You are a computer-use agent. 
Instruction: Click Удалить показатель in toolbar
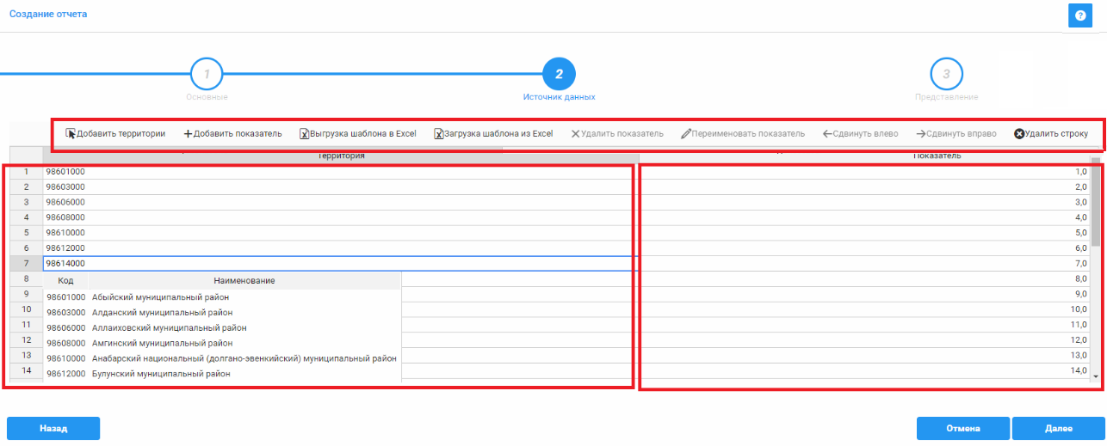(616, 134)
